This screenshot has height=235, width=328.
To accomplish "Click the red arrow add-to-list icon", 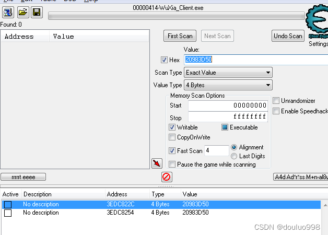I will tap(157, 163).
